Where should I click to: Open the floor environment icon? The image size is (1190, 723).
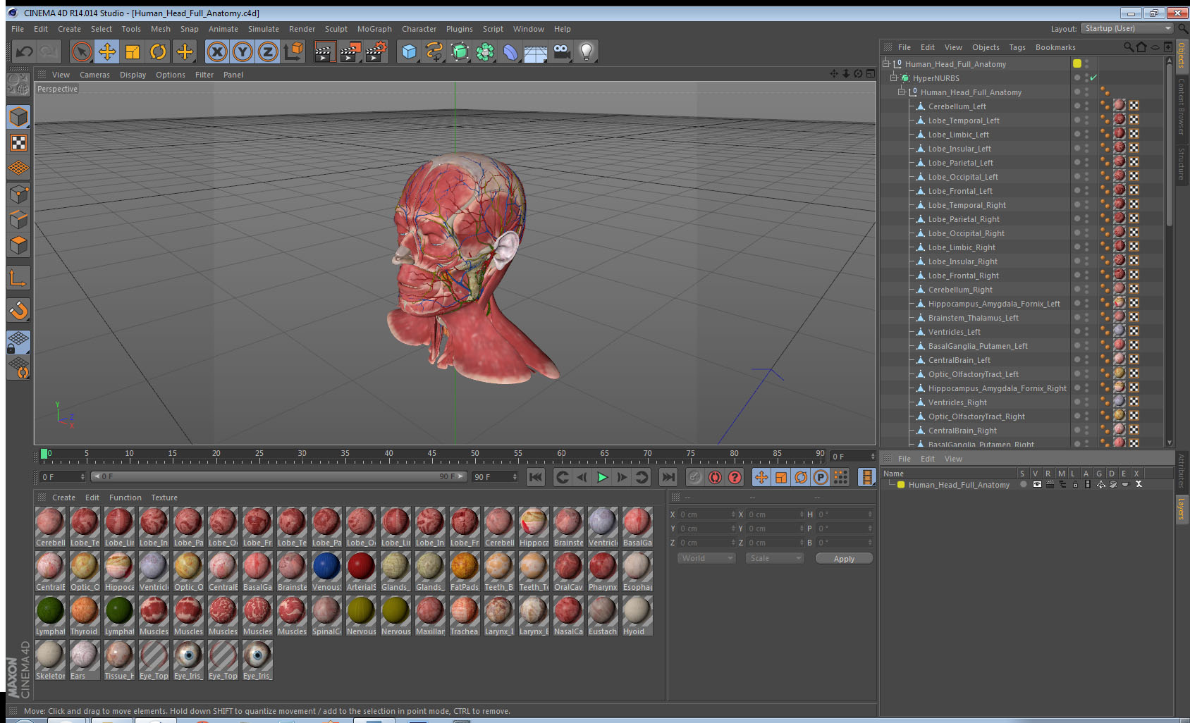coord(536,51)
